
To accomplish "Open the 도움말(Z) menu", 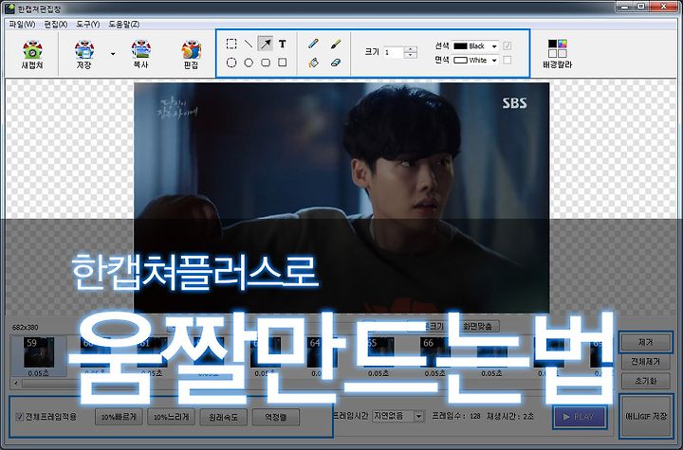I will pyautogui.click(x=123, y=25).
